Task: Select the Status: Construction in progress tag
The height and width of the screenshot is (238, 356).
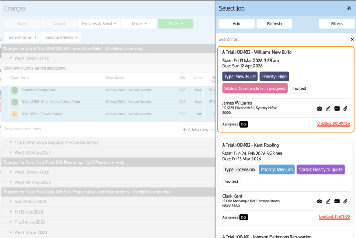Action: point(255,89)
